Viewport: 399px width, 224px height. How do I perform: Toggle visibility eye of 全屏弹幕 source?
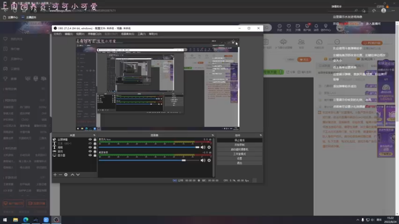click(90, 139)
